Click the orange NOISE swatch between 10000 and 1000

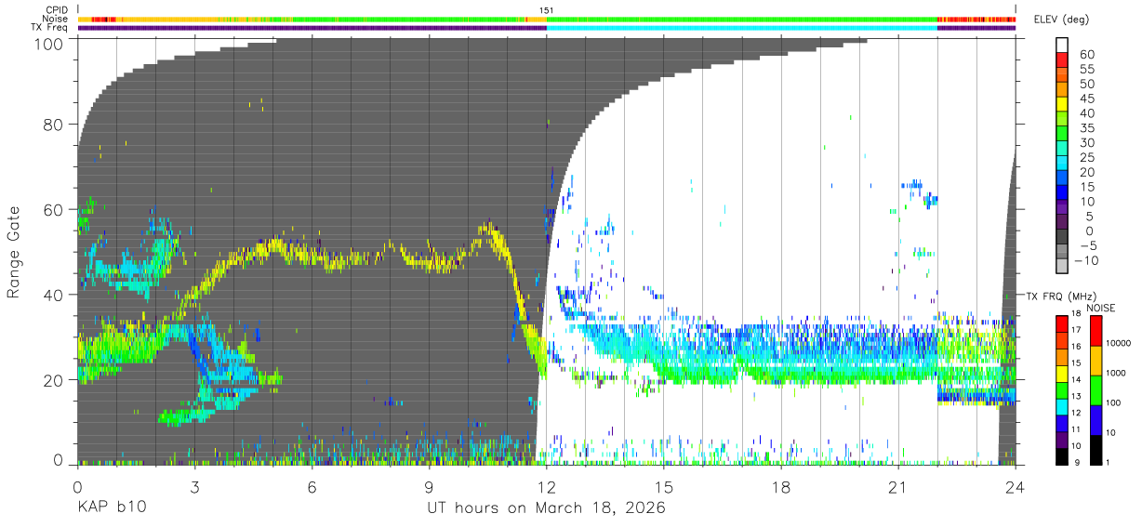(x=1096, y=360)
